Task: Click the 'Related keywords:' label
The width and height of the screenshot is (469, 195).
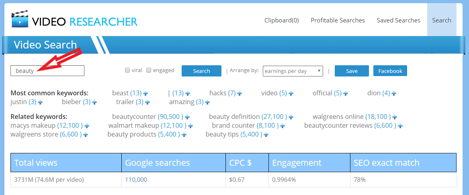Action: click(39, 117)
